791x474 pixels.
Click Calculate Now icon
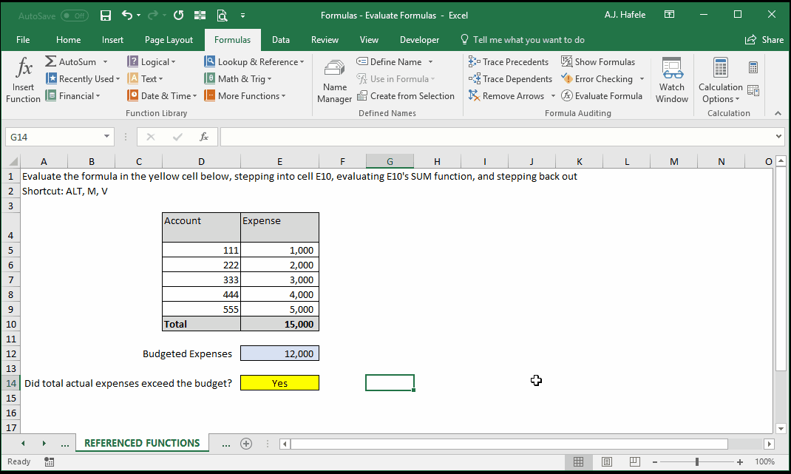coord(753,67)
